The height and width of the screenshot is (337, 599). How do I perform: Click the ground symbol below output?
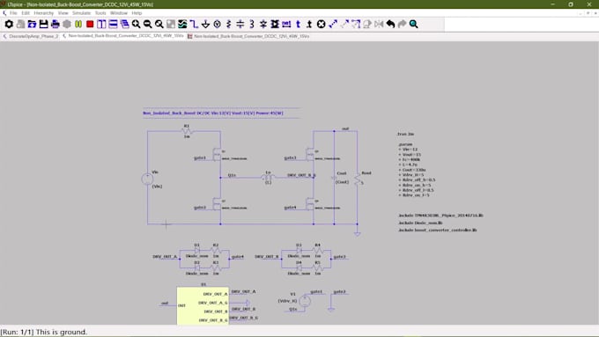pos(357,233)
